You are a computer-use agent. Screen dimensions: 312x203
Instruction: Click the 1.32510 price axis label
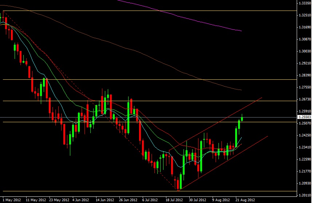pos(305,15)
